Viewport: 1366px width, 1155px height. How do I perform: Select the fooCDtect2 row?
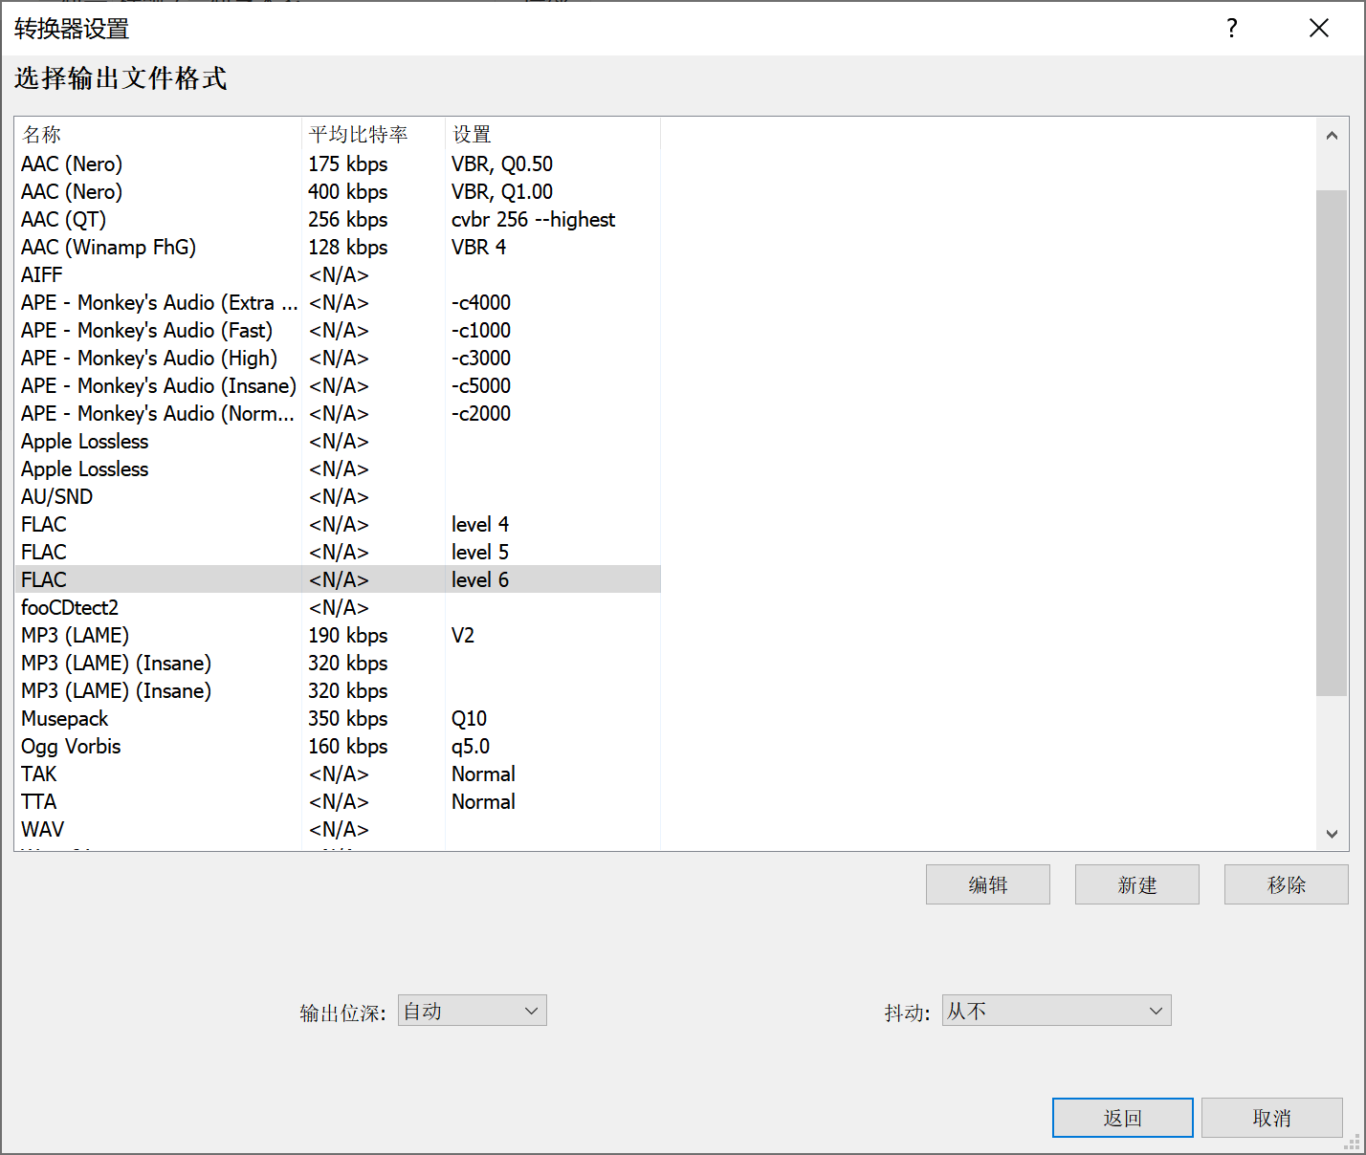[338, 607]
